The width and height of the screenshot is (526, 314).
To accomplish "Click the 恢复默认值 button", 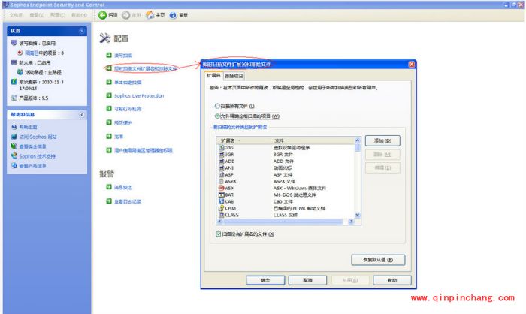I will [x=378, y=260].
